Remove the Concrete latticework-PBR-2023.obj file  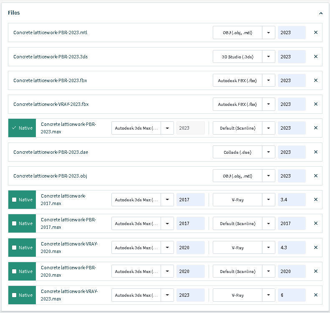315,176
